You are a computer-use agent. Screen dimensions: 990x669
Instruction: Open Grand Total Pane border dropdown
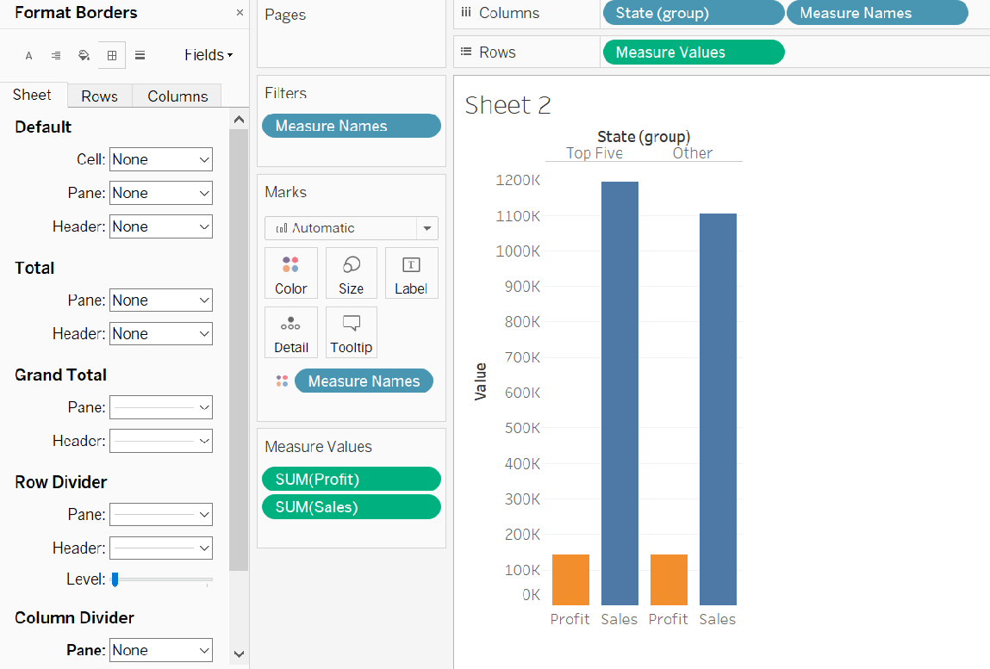point(161,408)
